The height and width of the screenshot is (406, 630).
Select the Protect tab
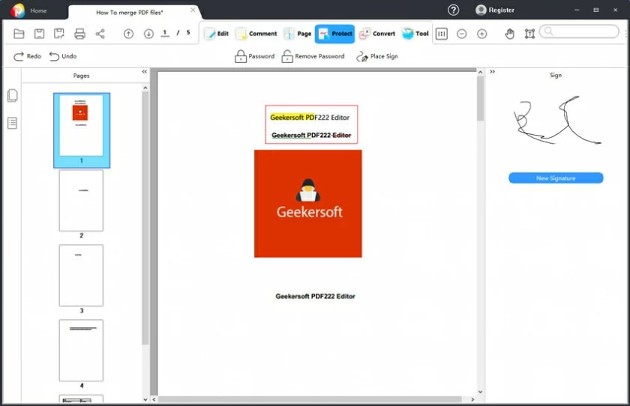pos(334,34)
